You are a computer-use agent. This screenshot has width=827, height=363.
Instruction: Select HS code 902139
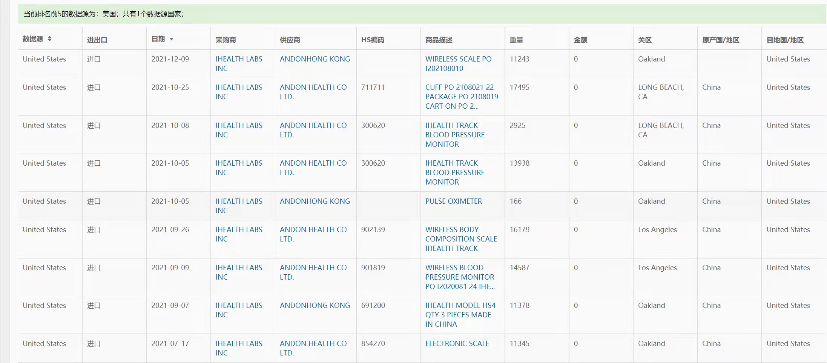[x=373, y=229]
